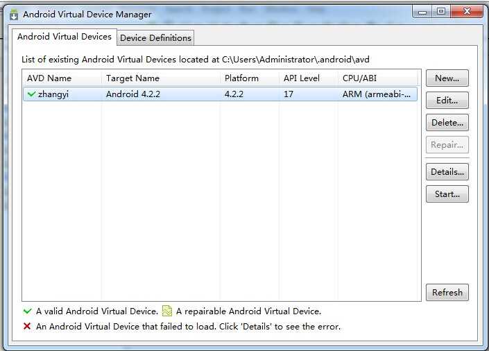Open the Details... of the selected AVD

pos(447,171)
